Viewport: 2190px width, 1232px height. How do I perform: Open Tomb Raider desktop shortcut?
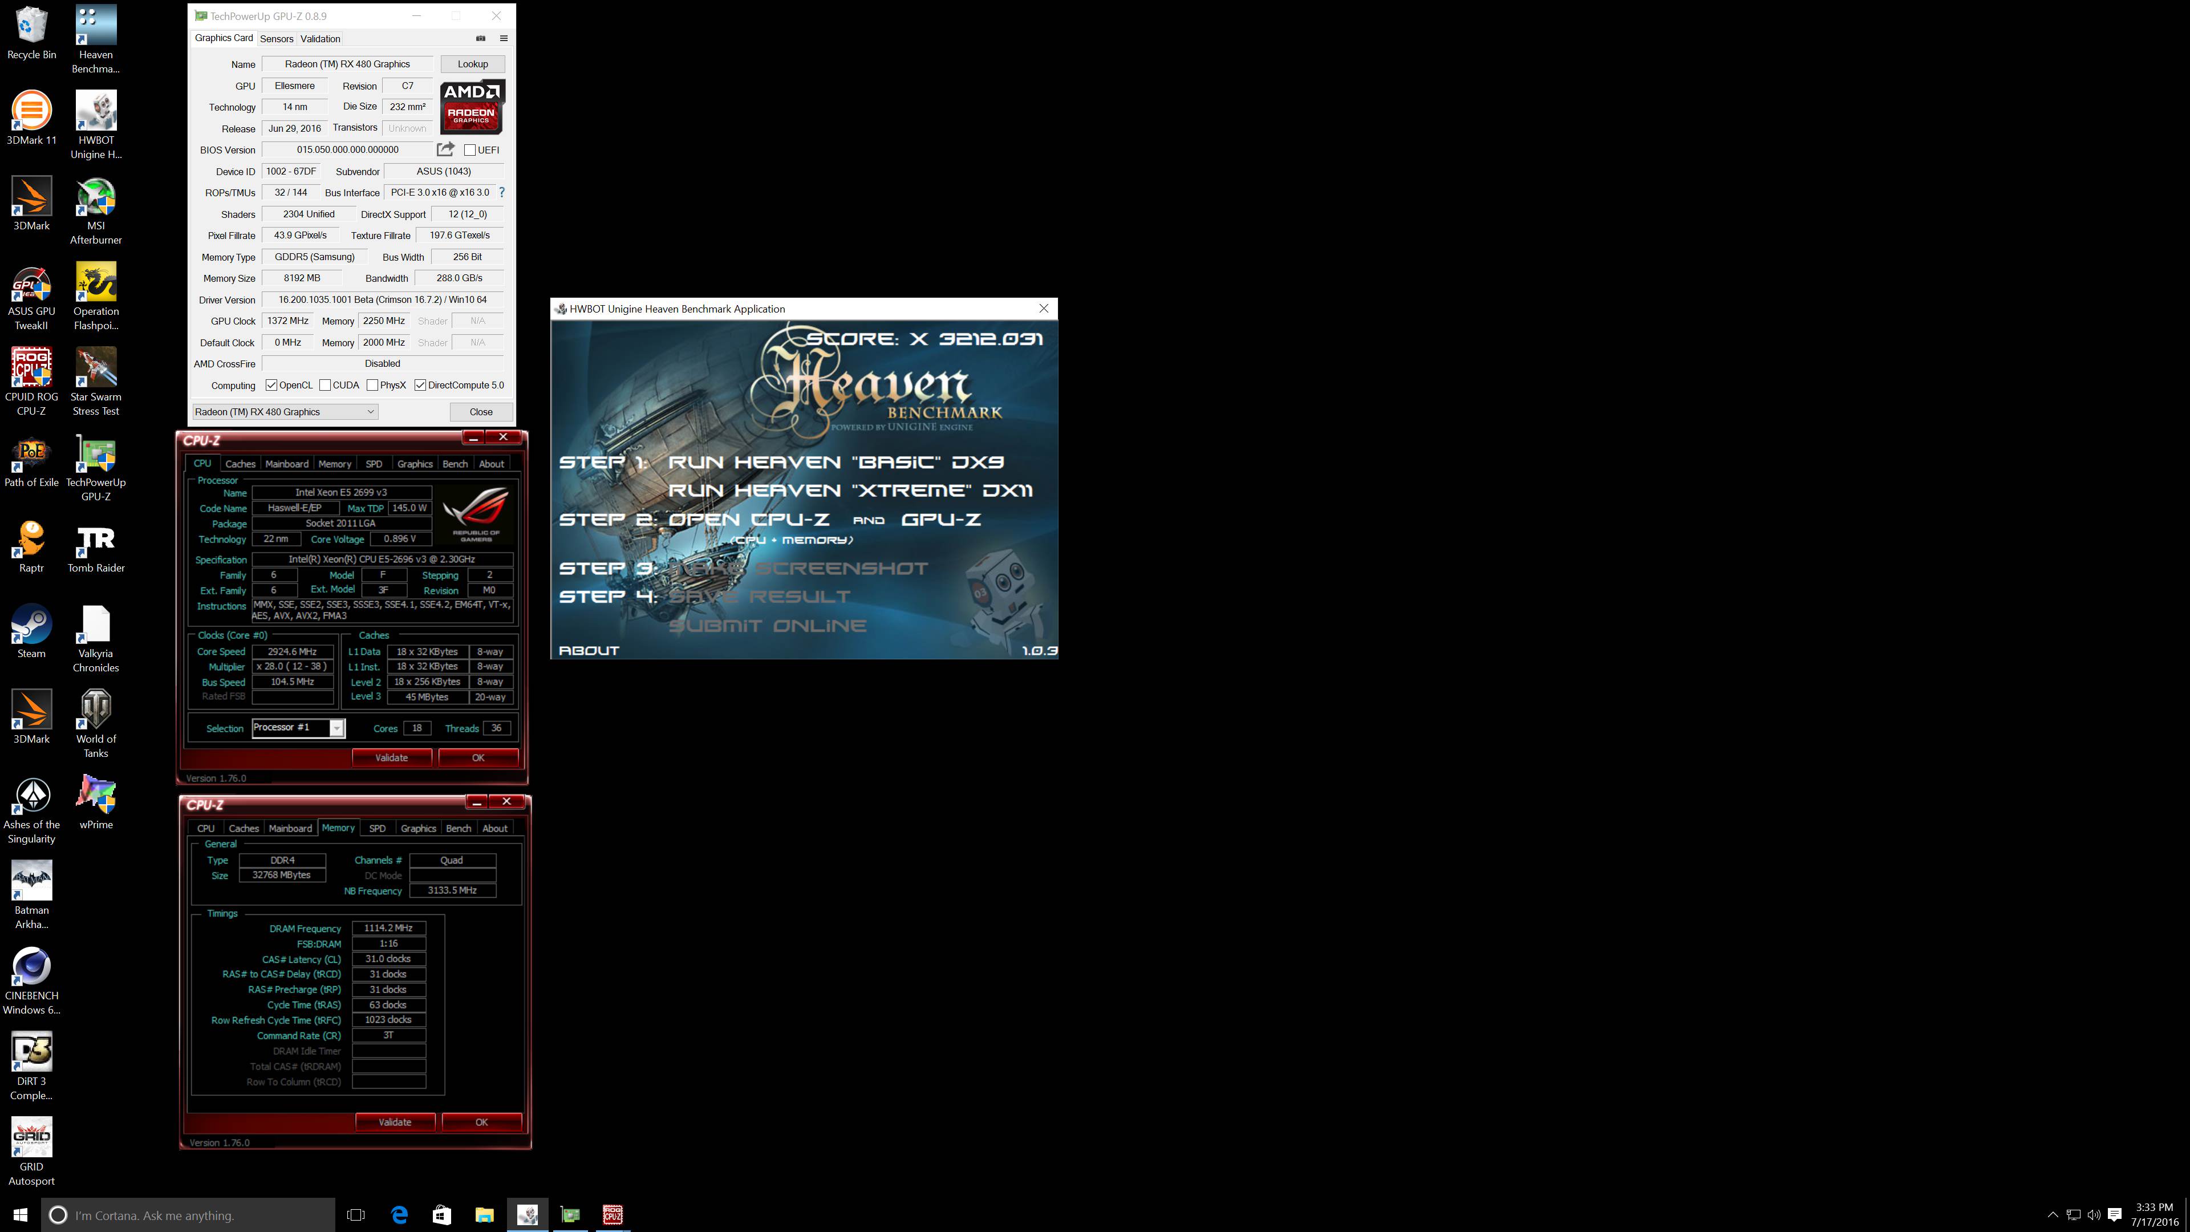(96, 548)
